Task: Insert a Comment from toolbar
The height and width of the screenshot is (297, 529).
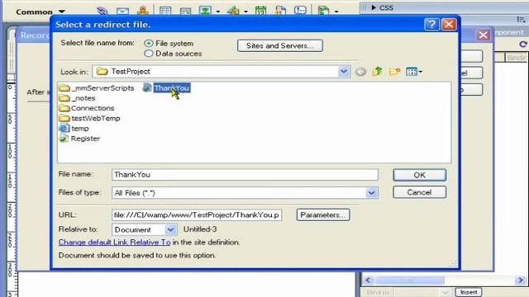Action: 300,11
